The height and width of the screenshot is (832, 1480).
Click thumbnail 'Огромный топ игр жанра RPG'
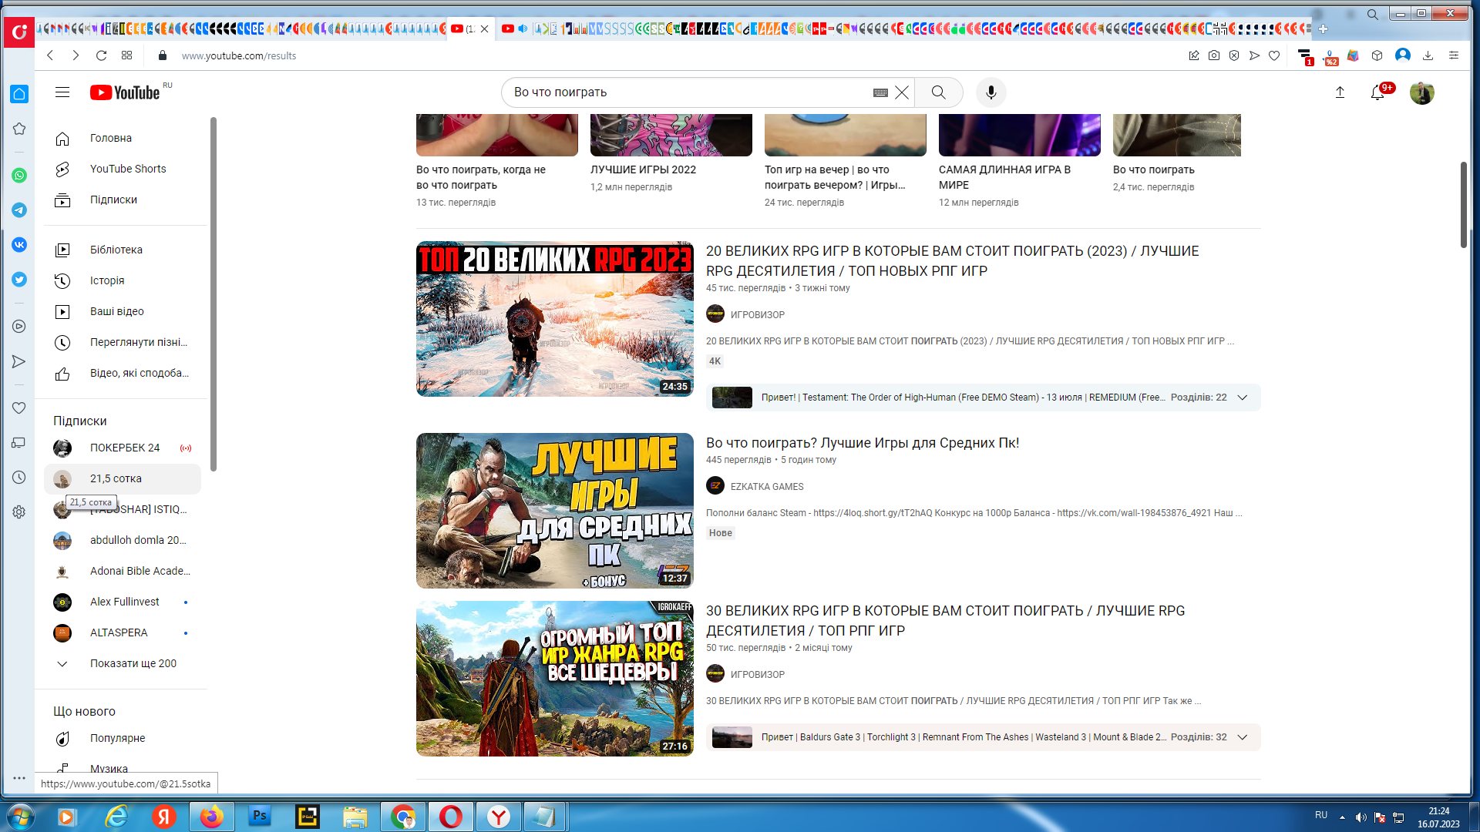555,679
